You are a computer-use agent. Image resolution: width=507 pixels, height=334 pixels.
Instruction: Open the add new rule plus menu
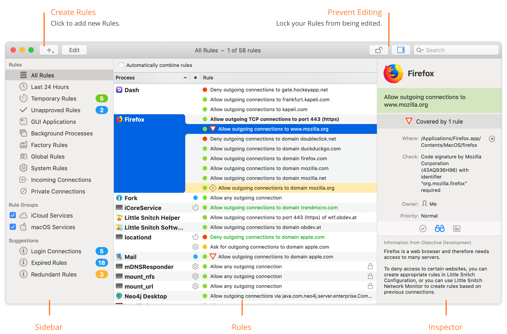point(49,50)
